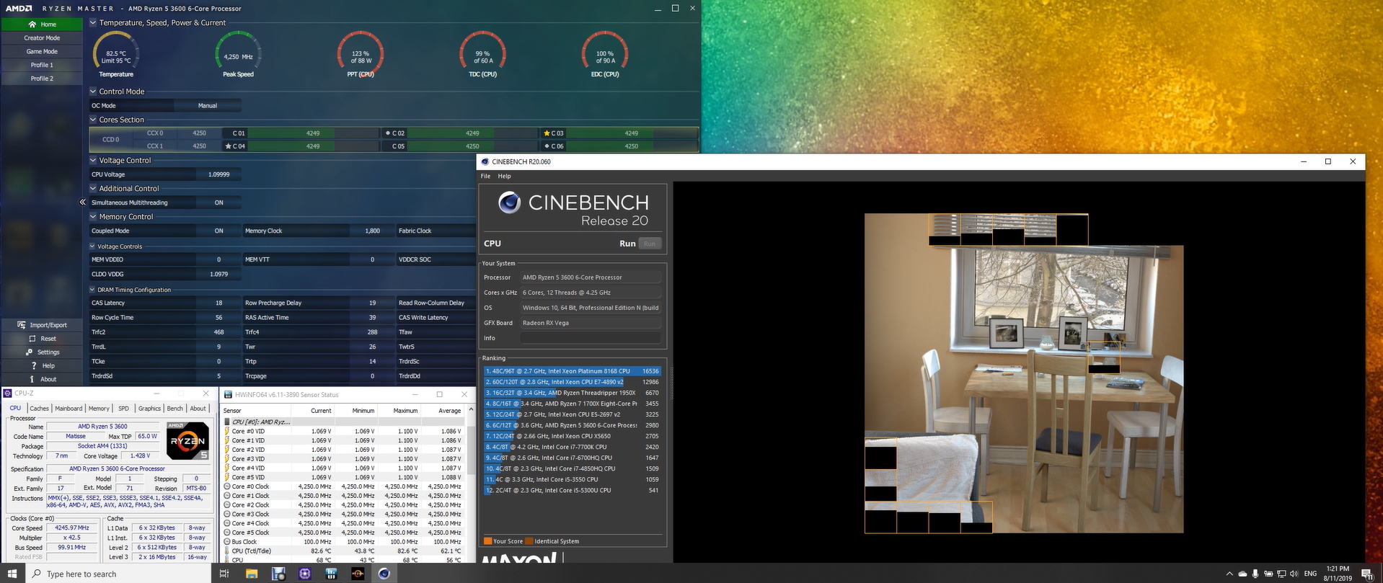Open File Explorer from the taskbar
This screenshot has height=583, width=1383.
click(252, 574)
